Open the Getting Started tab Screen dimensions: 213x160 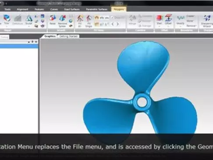click(68, 36)
